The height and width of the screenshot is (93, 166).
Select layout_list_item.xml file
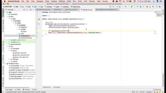(x=21, y=57)
